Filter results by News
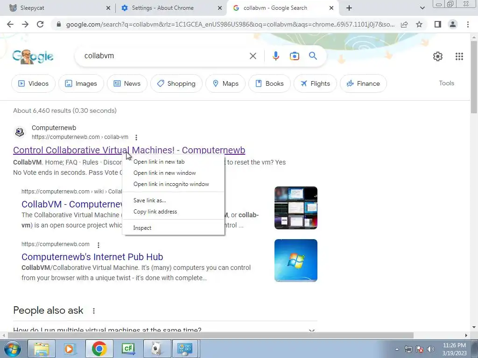The height and width of the screenshot is (358, 478). 127,83
